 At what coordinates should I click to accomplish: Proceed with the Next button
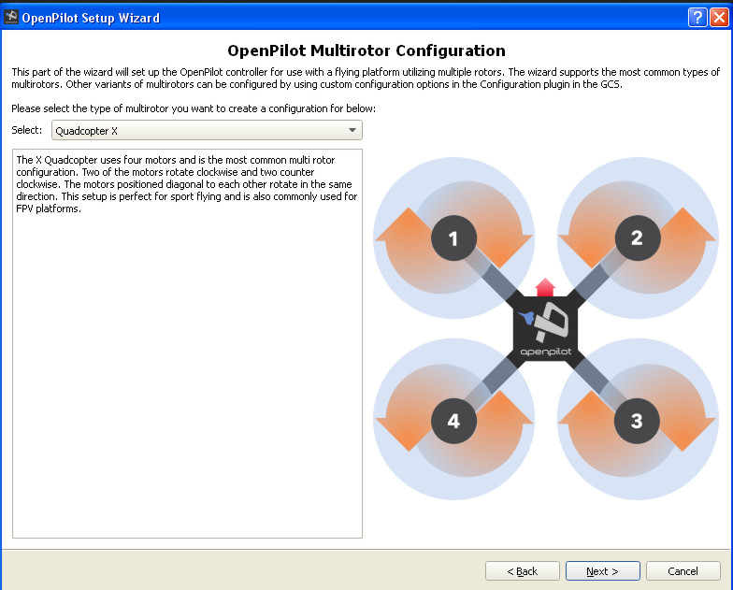pyautogui.click(x=602, y=571)
